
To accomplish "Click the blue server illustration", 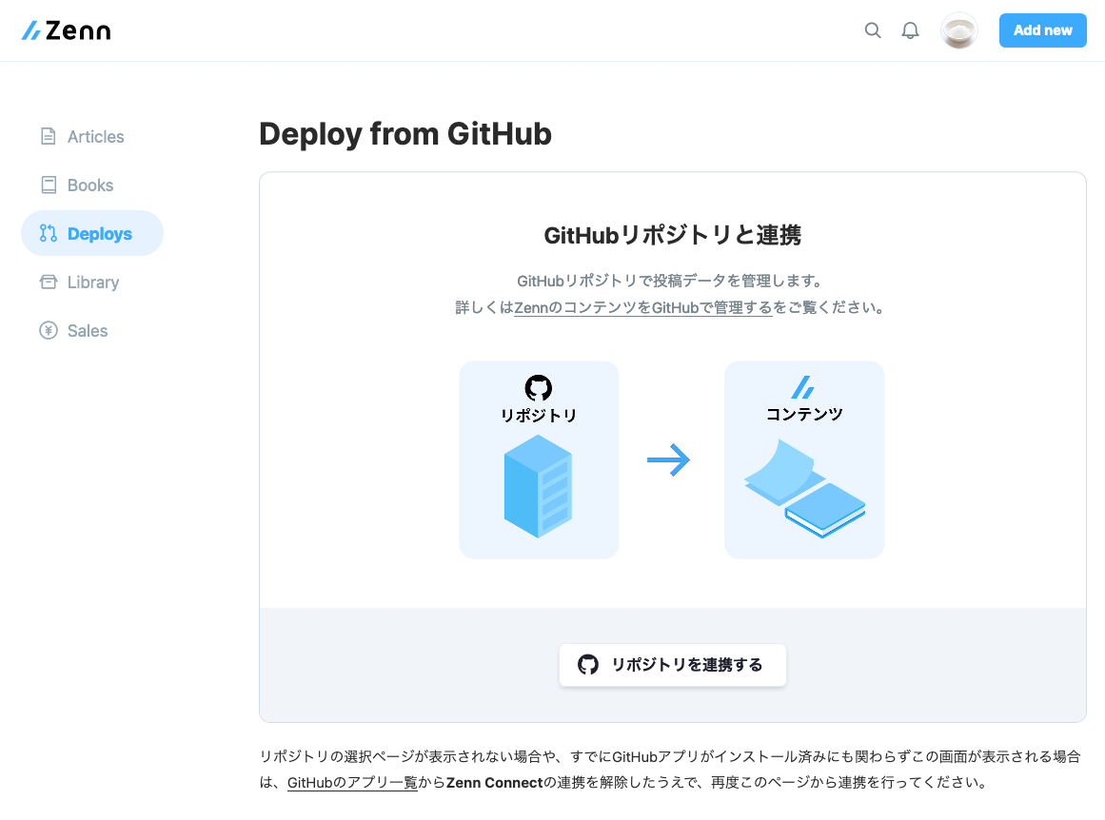I will (x=539, y=486).
